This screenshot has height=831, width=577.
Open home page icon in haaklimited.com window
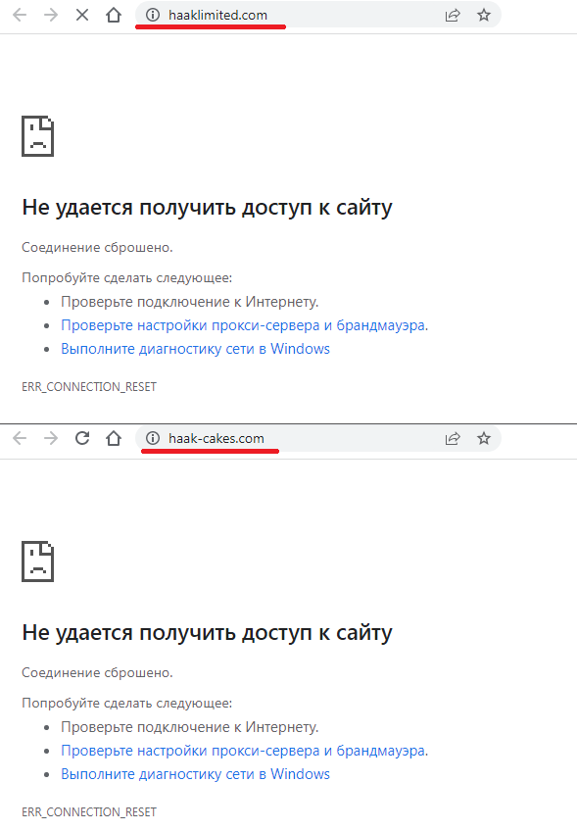coord(114,15)
